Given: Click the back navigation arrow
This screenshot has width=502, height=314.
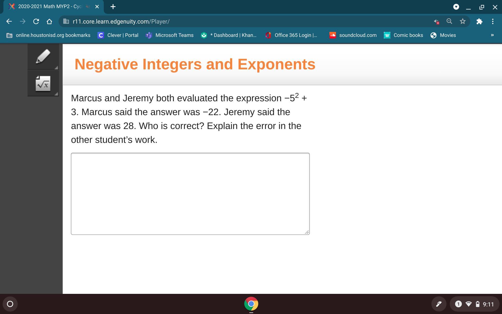Looking at the screenshot, I should (x=9, y=21).
